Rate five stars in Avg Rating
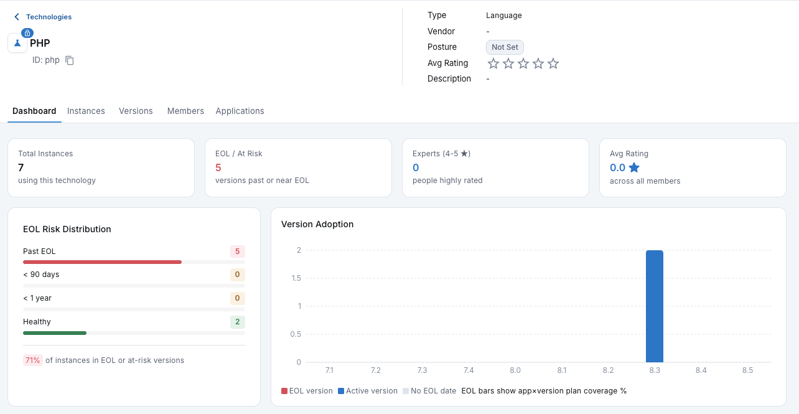Viewport: 799px width, 414px height. click(553, 63)
